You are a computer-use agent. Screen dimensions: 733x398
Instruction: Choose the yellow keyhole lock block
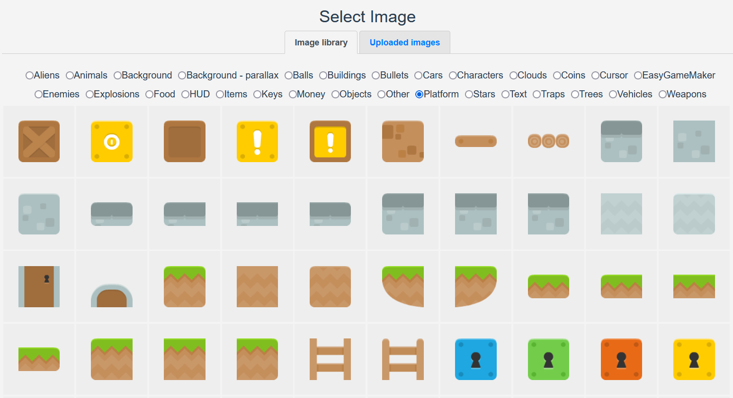coord(694,359)
